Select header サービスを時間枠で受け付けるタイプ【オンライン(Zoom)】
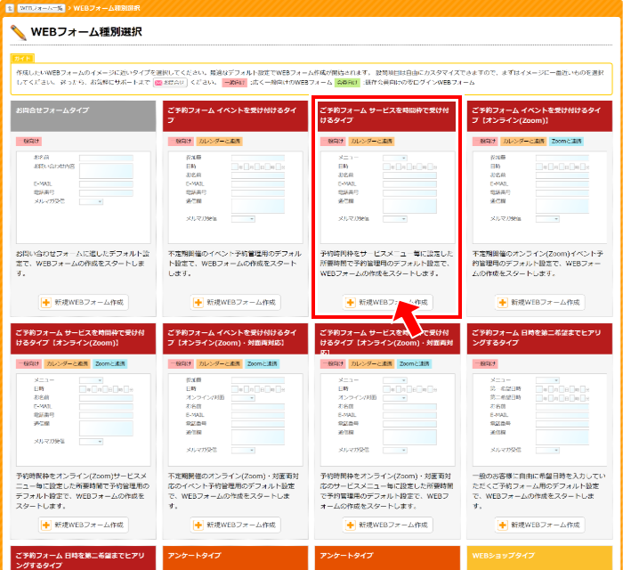623x570 pixels. pyautogui.click(x=83, y=338)
